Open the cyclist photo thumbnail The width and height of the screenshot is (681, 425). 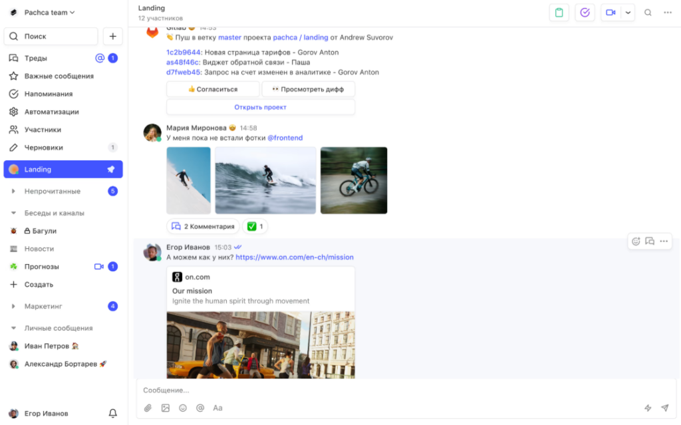(354, 180)
